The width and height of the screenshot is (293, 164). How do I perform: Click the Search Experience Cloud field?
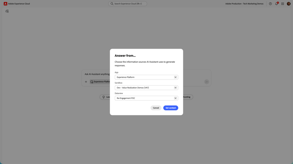(128, 4)
